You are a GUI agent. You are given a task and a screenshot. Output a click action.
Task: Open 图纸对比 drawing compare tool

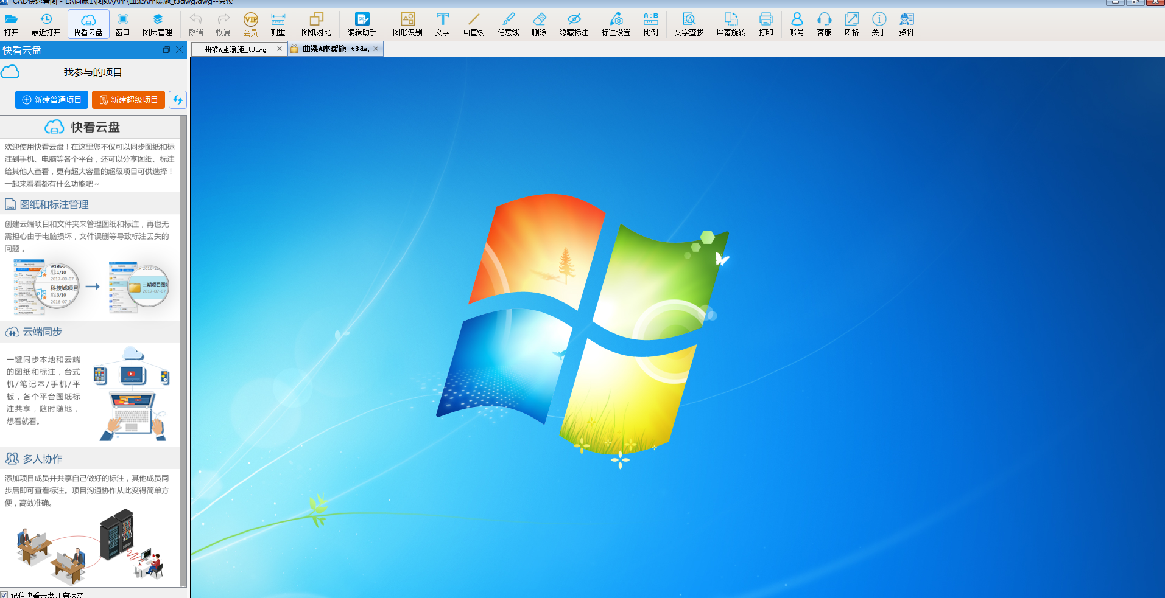pos(316,24)
